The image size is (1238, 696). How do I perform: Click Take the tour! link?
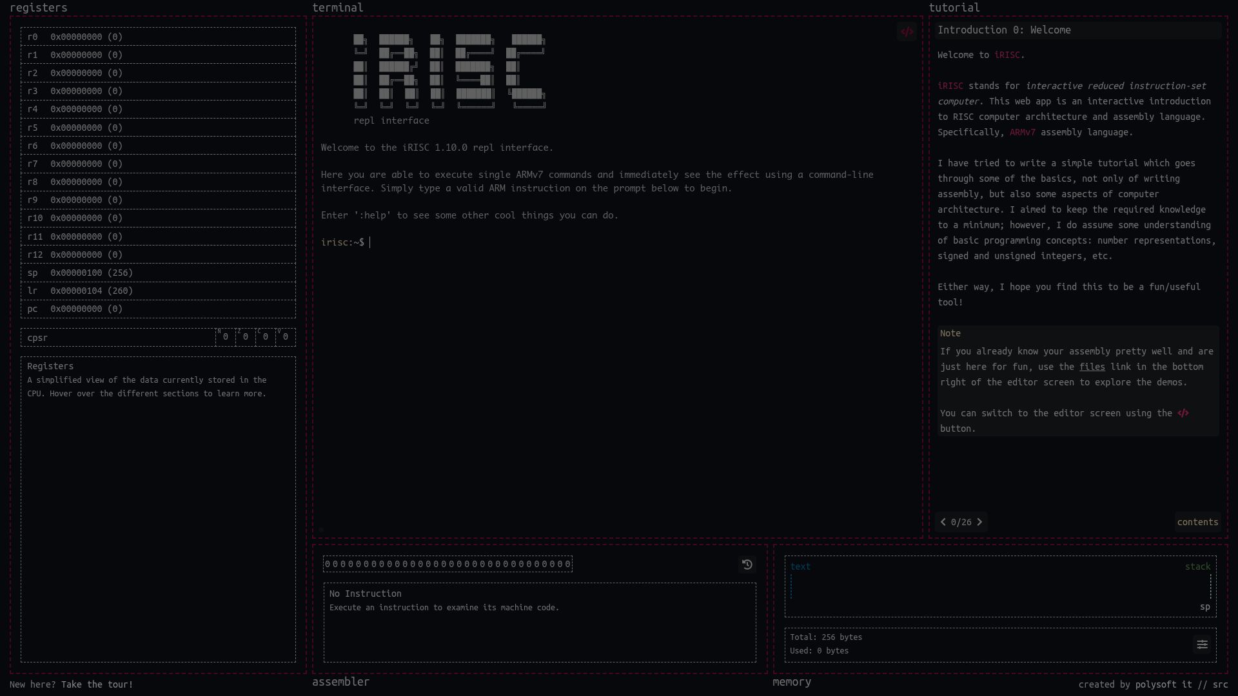pos(97,684)
